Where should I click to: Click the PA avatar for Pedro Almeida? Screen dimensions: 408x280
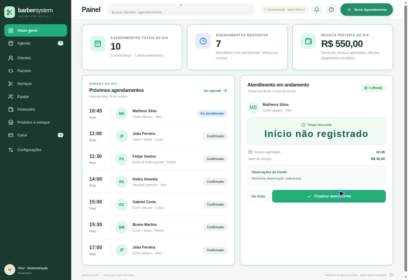(x=122, y=182)
